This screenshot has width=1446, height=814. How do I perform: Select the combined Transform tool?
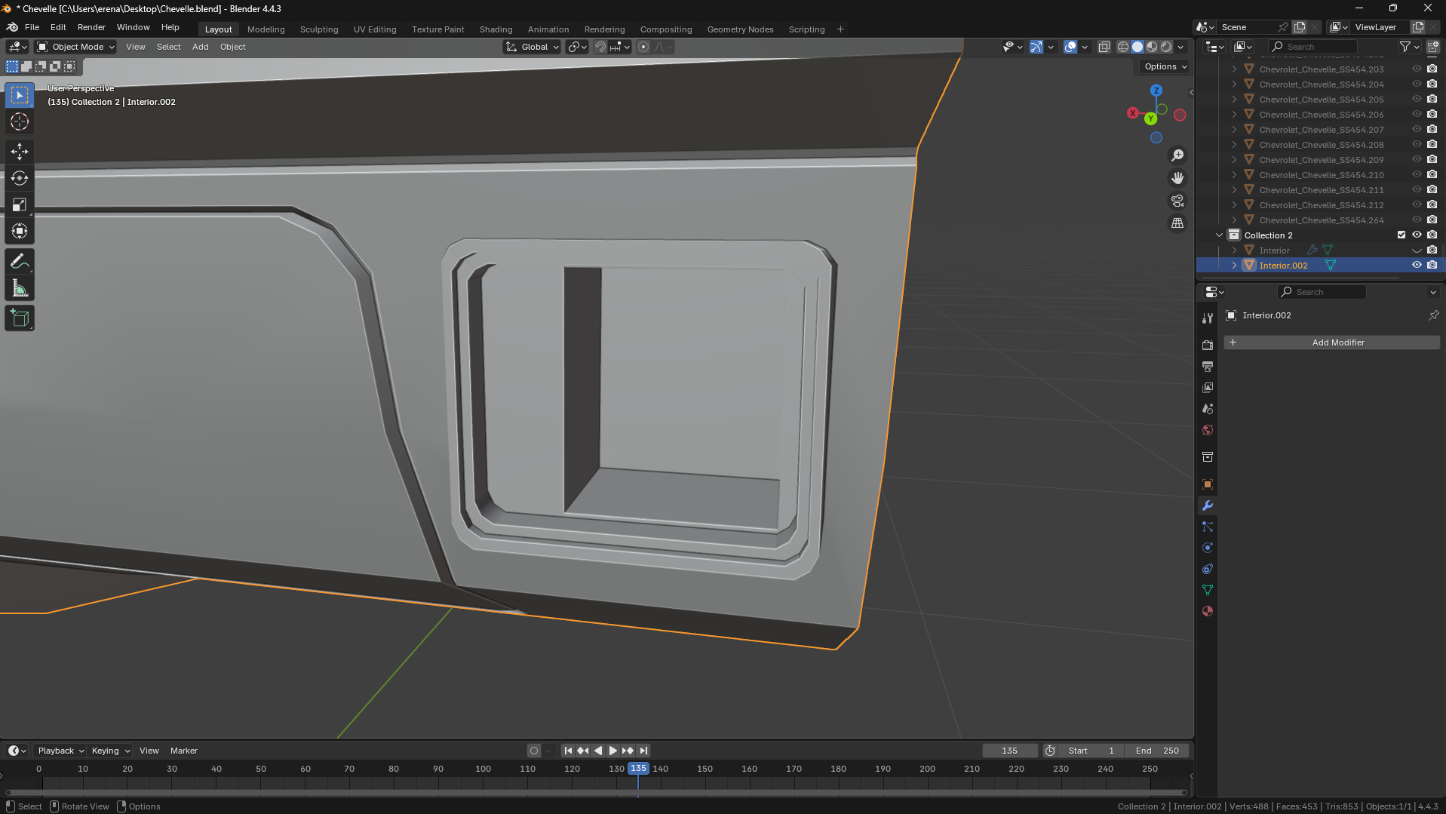(20, 231)
